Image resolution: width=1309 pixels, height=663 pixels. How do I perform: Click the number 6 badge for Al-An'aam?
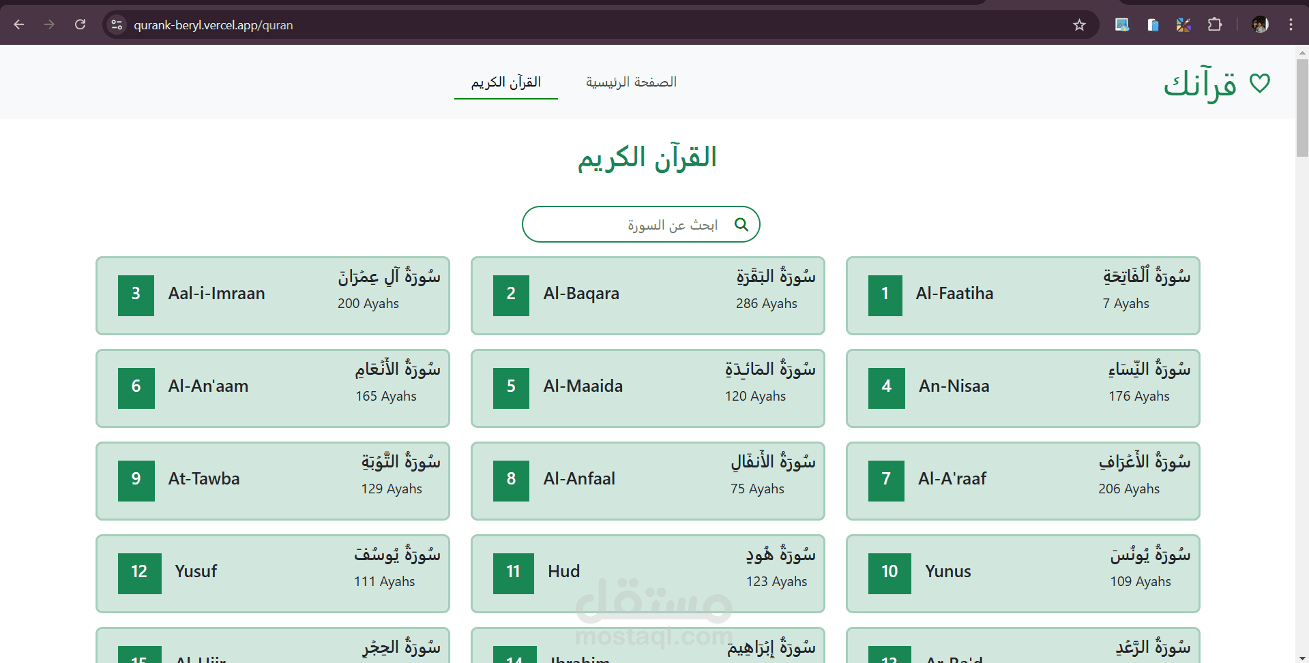(x=136, y=388)
